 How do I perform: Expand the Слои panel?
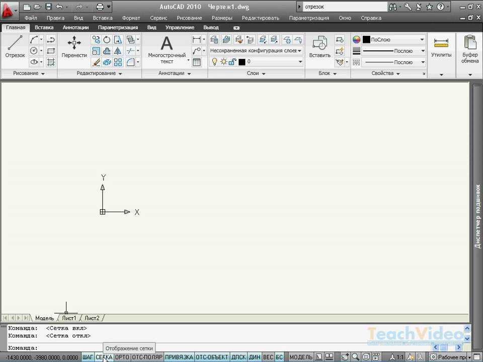click(256, 73)
